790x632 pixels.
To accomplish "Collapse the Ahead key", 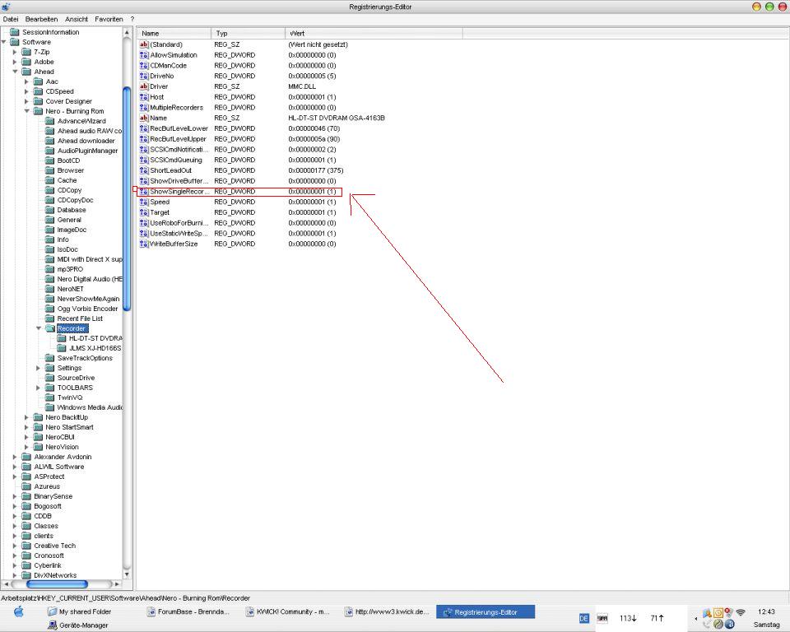I will [x=15, y=72].
